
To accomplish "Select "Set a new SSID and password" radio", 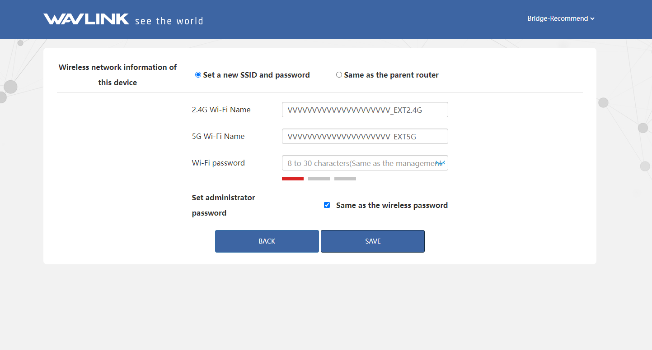I will pyautogui.click(x=198, y=75).
